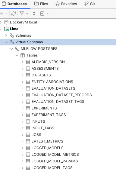Click the LOGGED_MODEL_PARAMS table icon
Viewport: 116px width, 172px height.
coord(28,161)
